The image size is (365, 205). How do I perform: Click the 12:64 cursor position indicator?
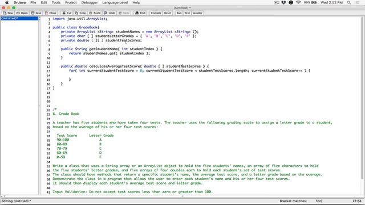(357, 201)
